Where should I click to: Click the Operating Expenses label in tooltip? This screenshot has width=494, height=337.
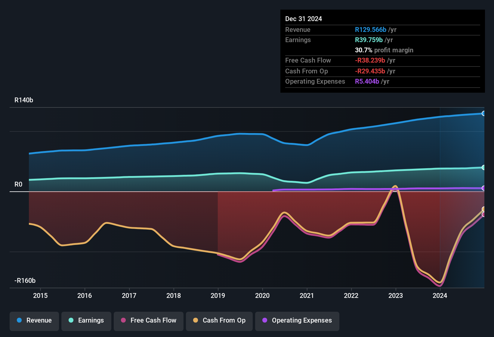[315, 81]
